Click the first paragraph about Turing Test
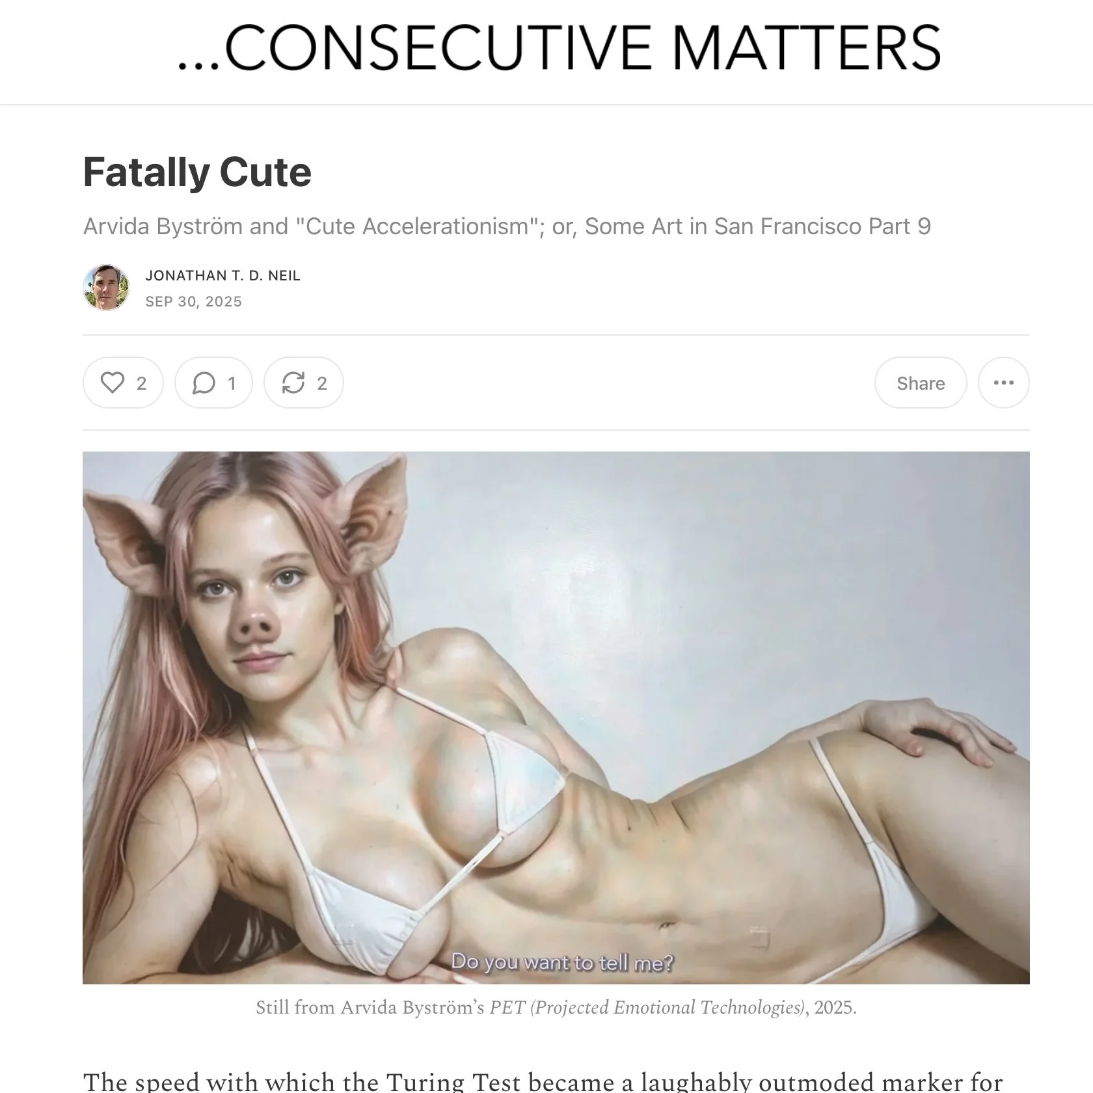This screenshot has height=1093, width=1093. click(543, 1081)
